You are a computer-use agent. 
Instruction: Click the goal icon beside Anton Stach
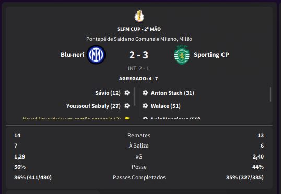click(145, 93)
